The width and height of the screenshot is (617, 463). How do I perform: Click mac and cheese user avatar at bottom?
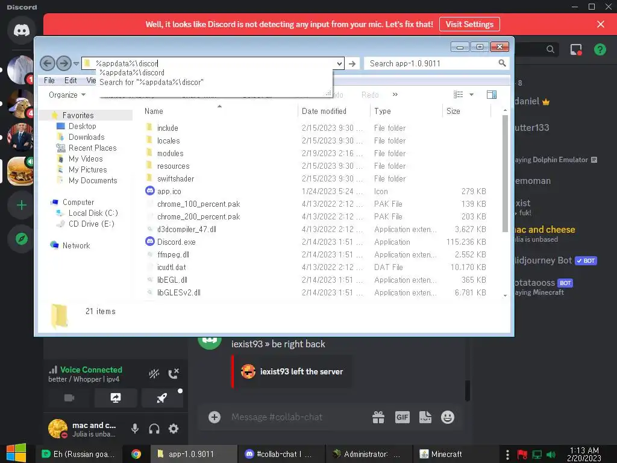click(x=57, y=429)
